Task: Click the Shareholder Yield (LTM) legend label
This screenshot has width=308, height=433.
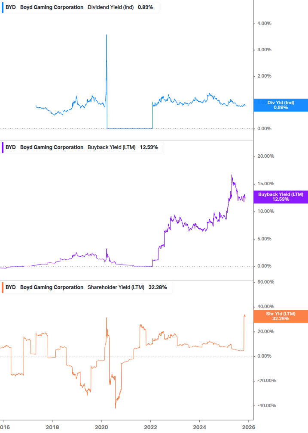Action: 116,287
